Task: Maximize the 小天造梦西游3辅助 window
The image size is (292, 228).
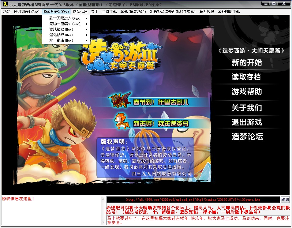Action: (x=274, y=4)
